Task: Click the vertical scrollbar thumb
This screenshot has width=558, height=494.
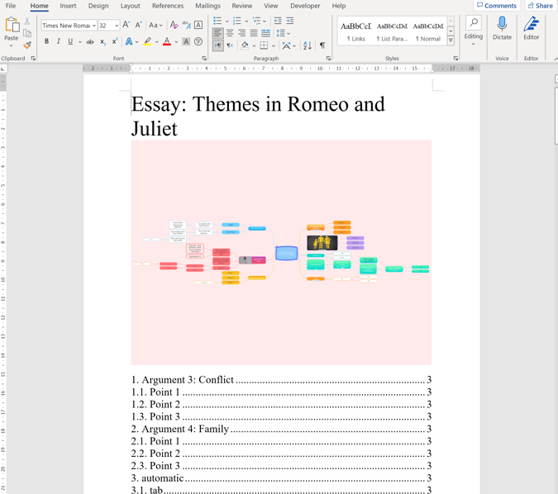Action: [x=556, y=114]
